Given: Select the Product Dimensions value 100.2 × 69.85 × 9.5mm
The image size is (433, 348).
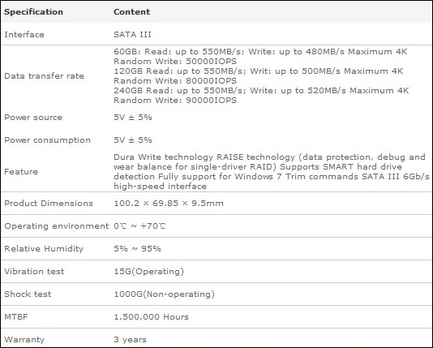Looking at the screenshot, I should [x=169, y=204].
